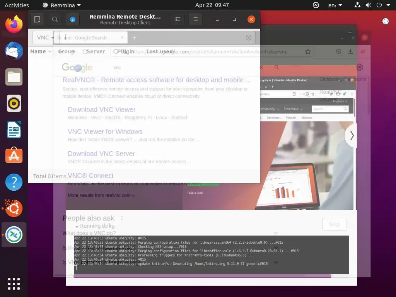Viewport: 396px width, 297px height.
Task: Click the clock 'Apr 22 09:47'
Action: (212, 5)
